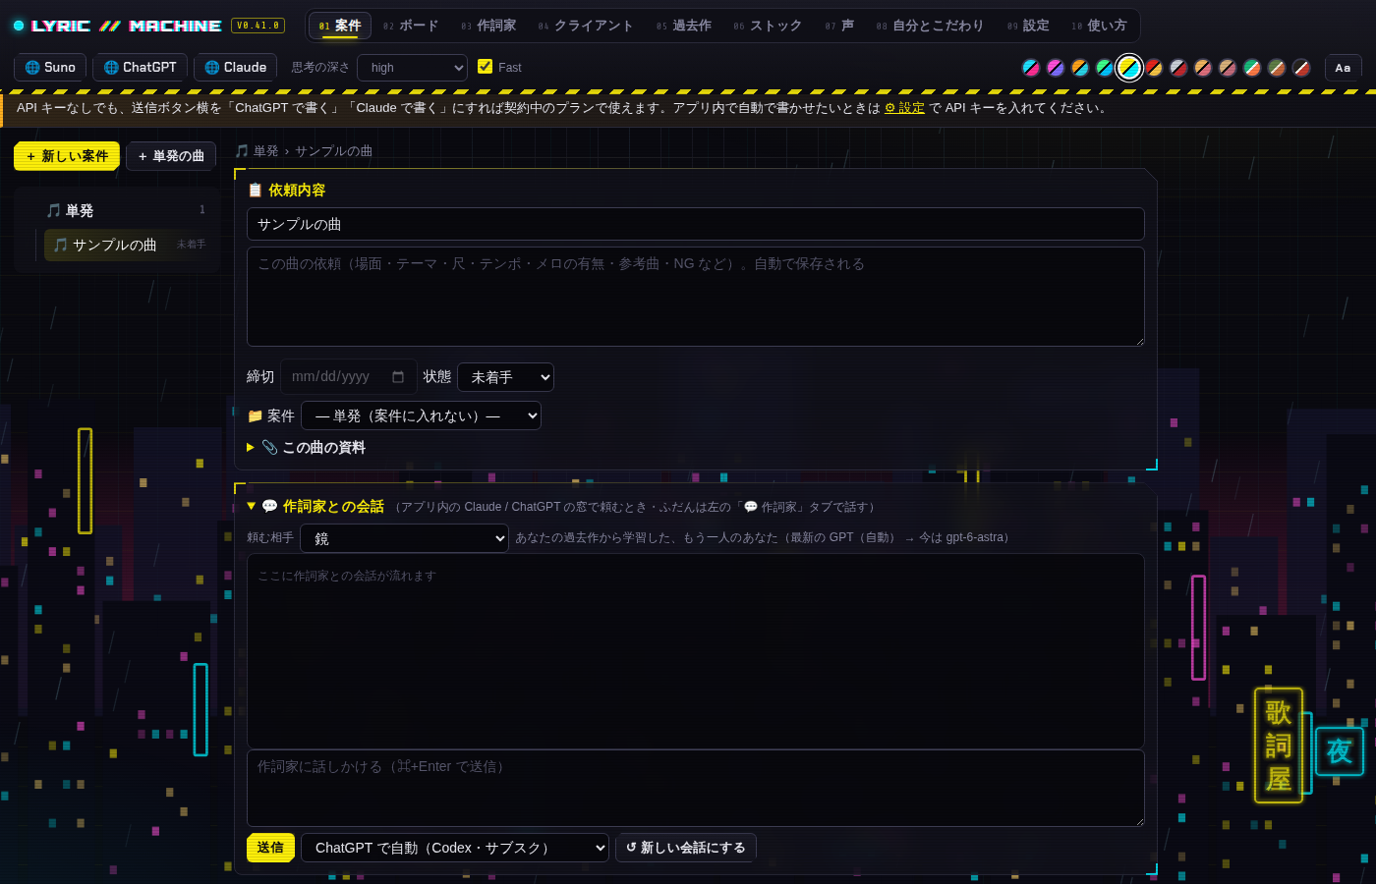Open the ChatGPT web shortcut

click(x=140, y=67)
